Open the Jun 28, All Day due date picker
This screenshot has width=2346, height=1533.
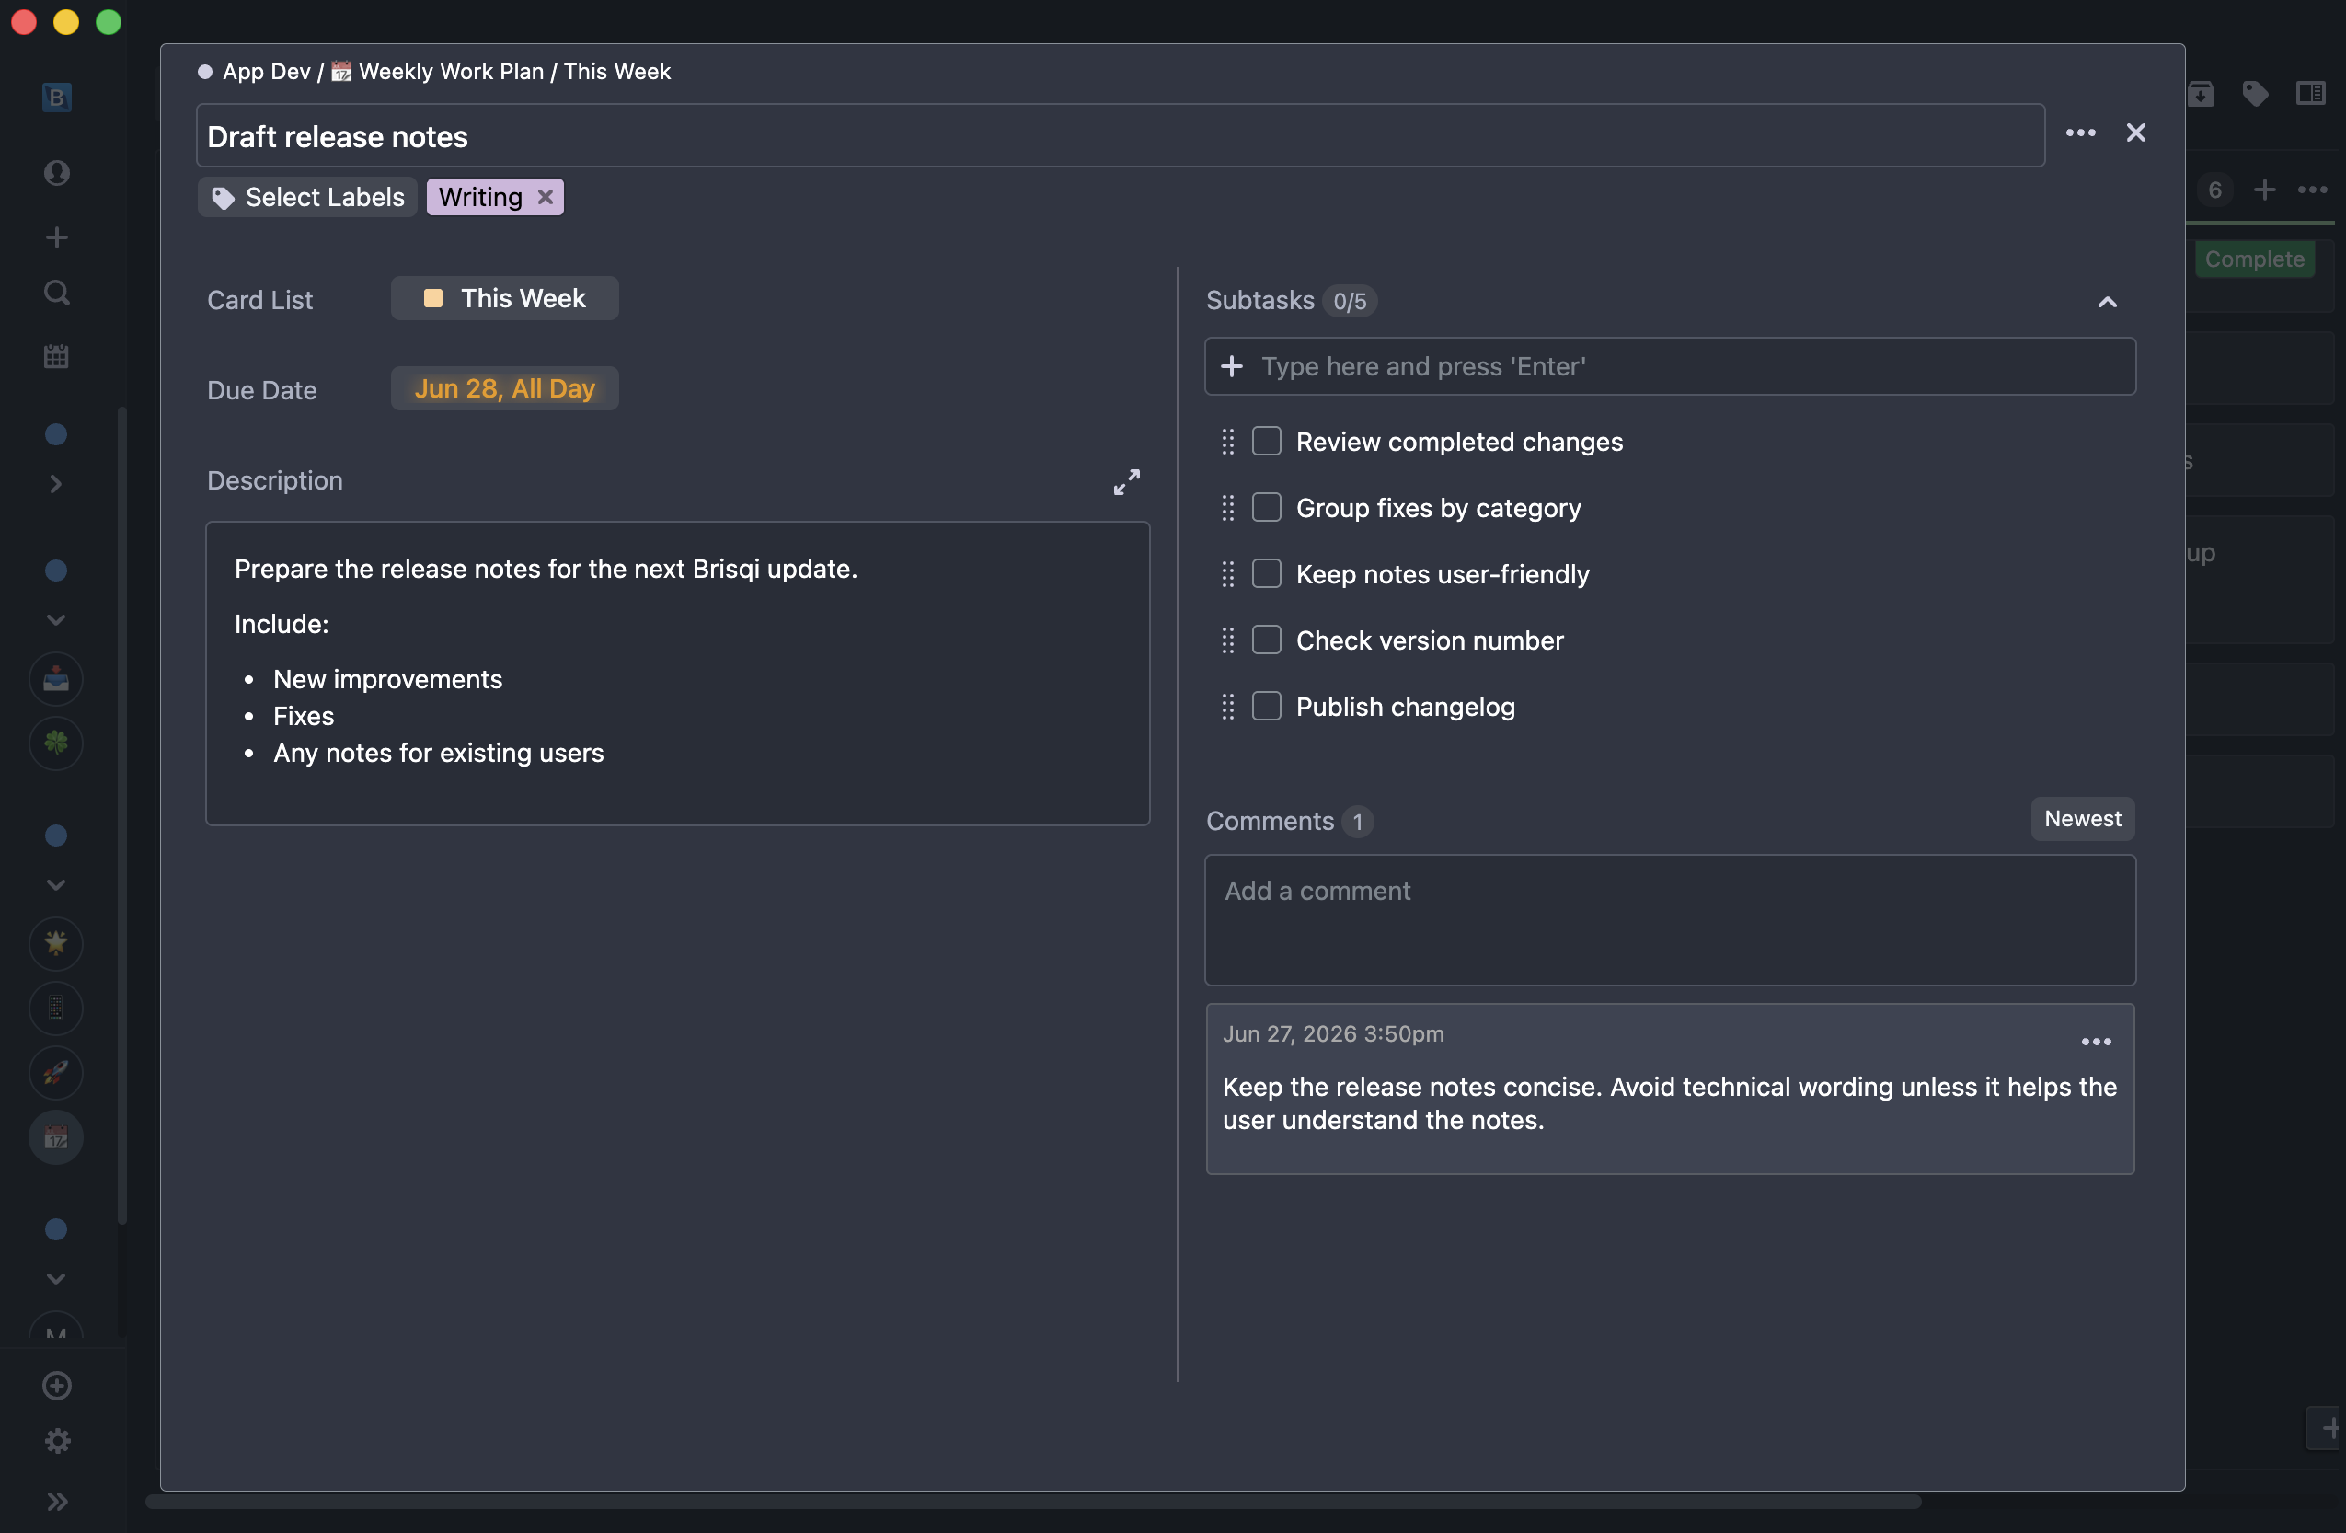click(x=505, y=388)
